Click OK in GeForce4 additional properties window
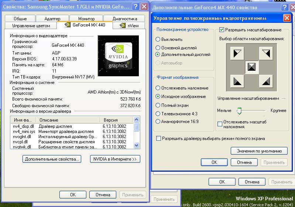Image resolution: width=295 pixels, height=207 pixels. coord(222,182)
